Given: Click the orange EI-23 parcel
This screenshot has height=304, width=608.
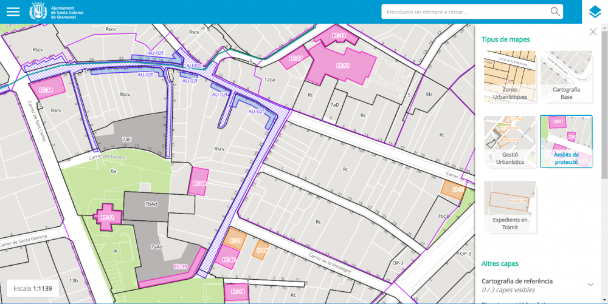Looking at the screenshot, I should [236, 240].
